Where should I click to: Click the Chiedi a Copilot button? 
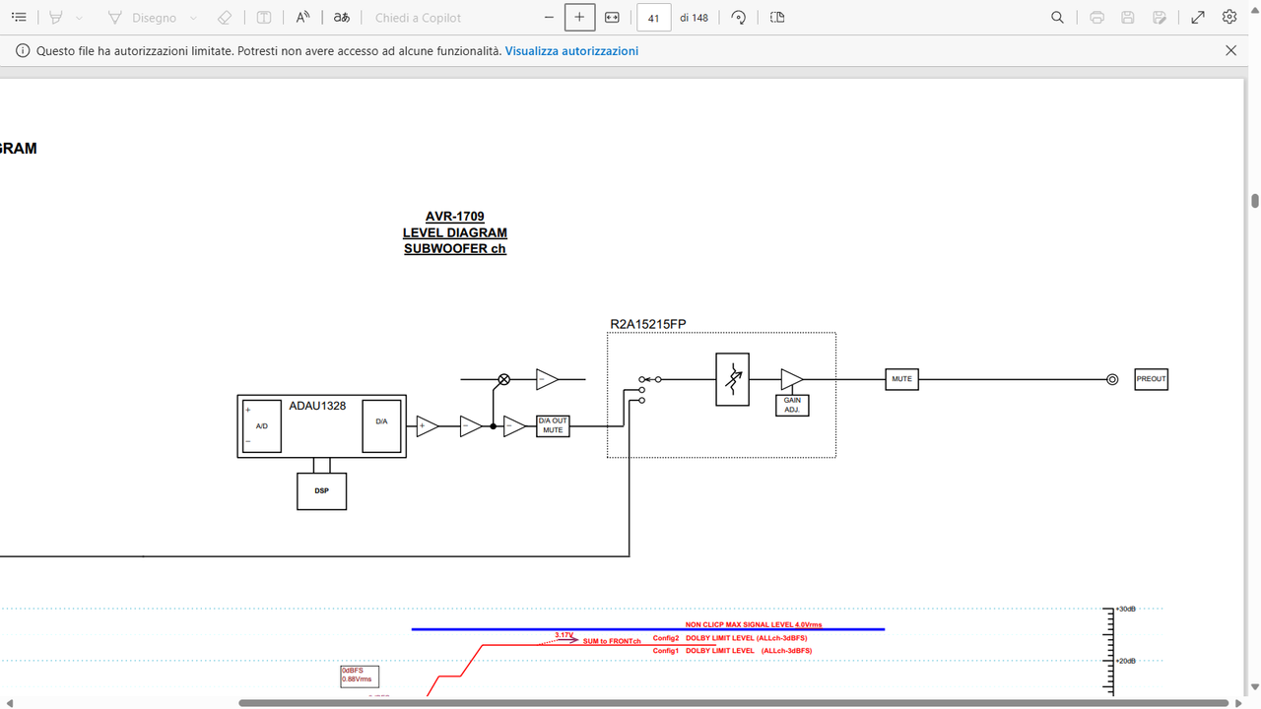coord(418,18)
